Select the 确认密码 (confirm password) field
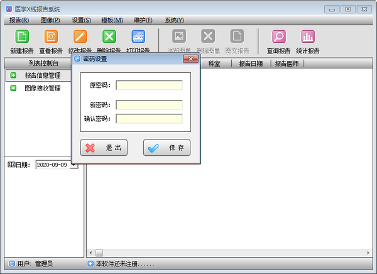Image resolution: width=377 pixels, height=274 pixels. pos(149,119)
